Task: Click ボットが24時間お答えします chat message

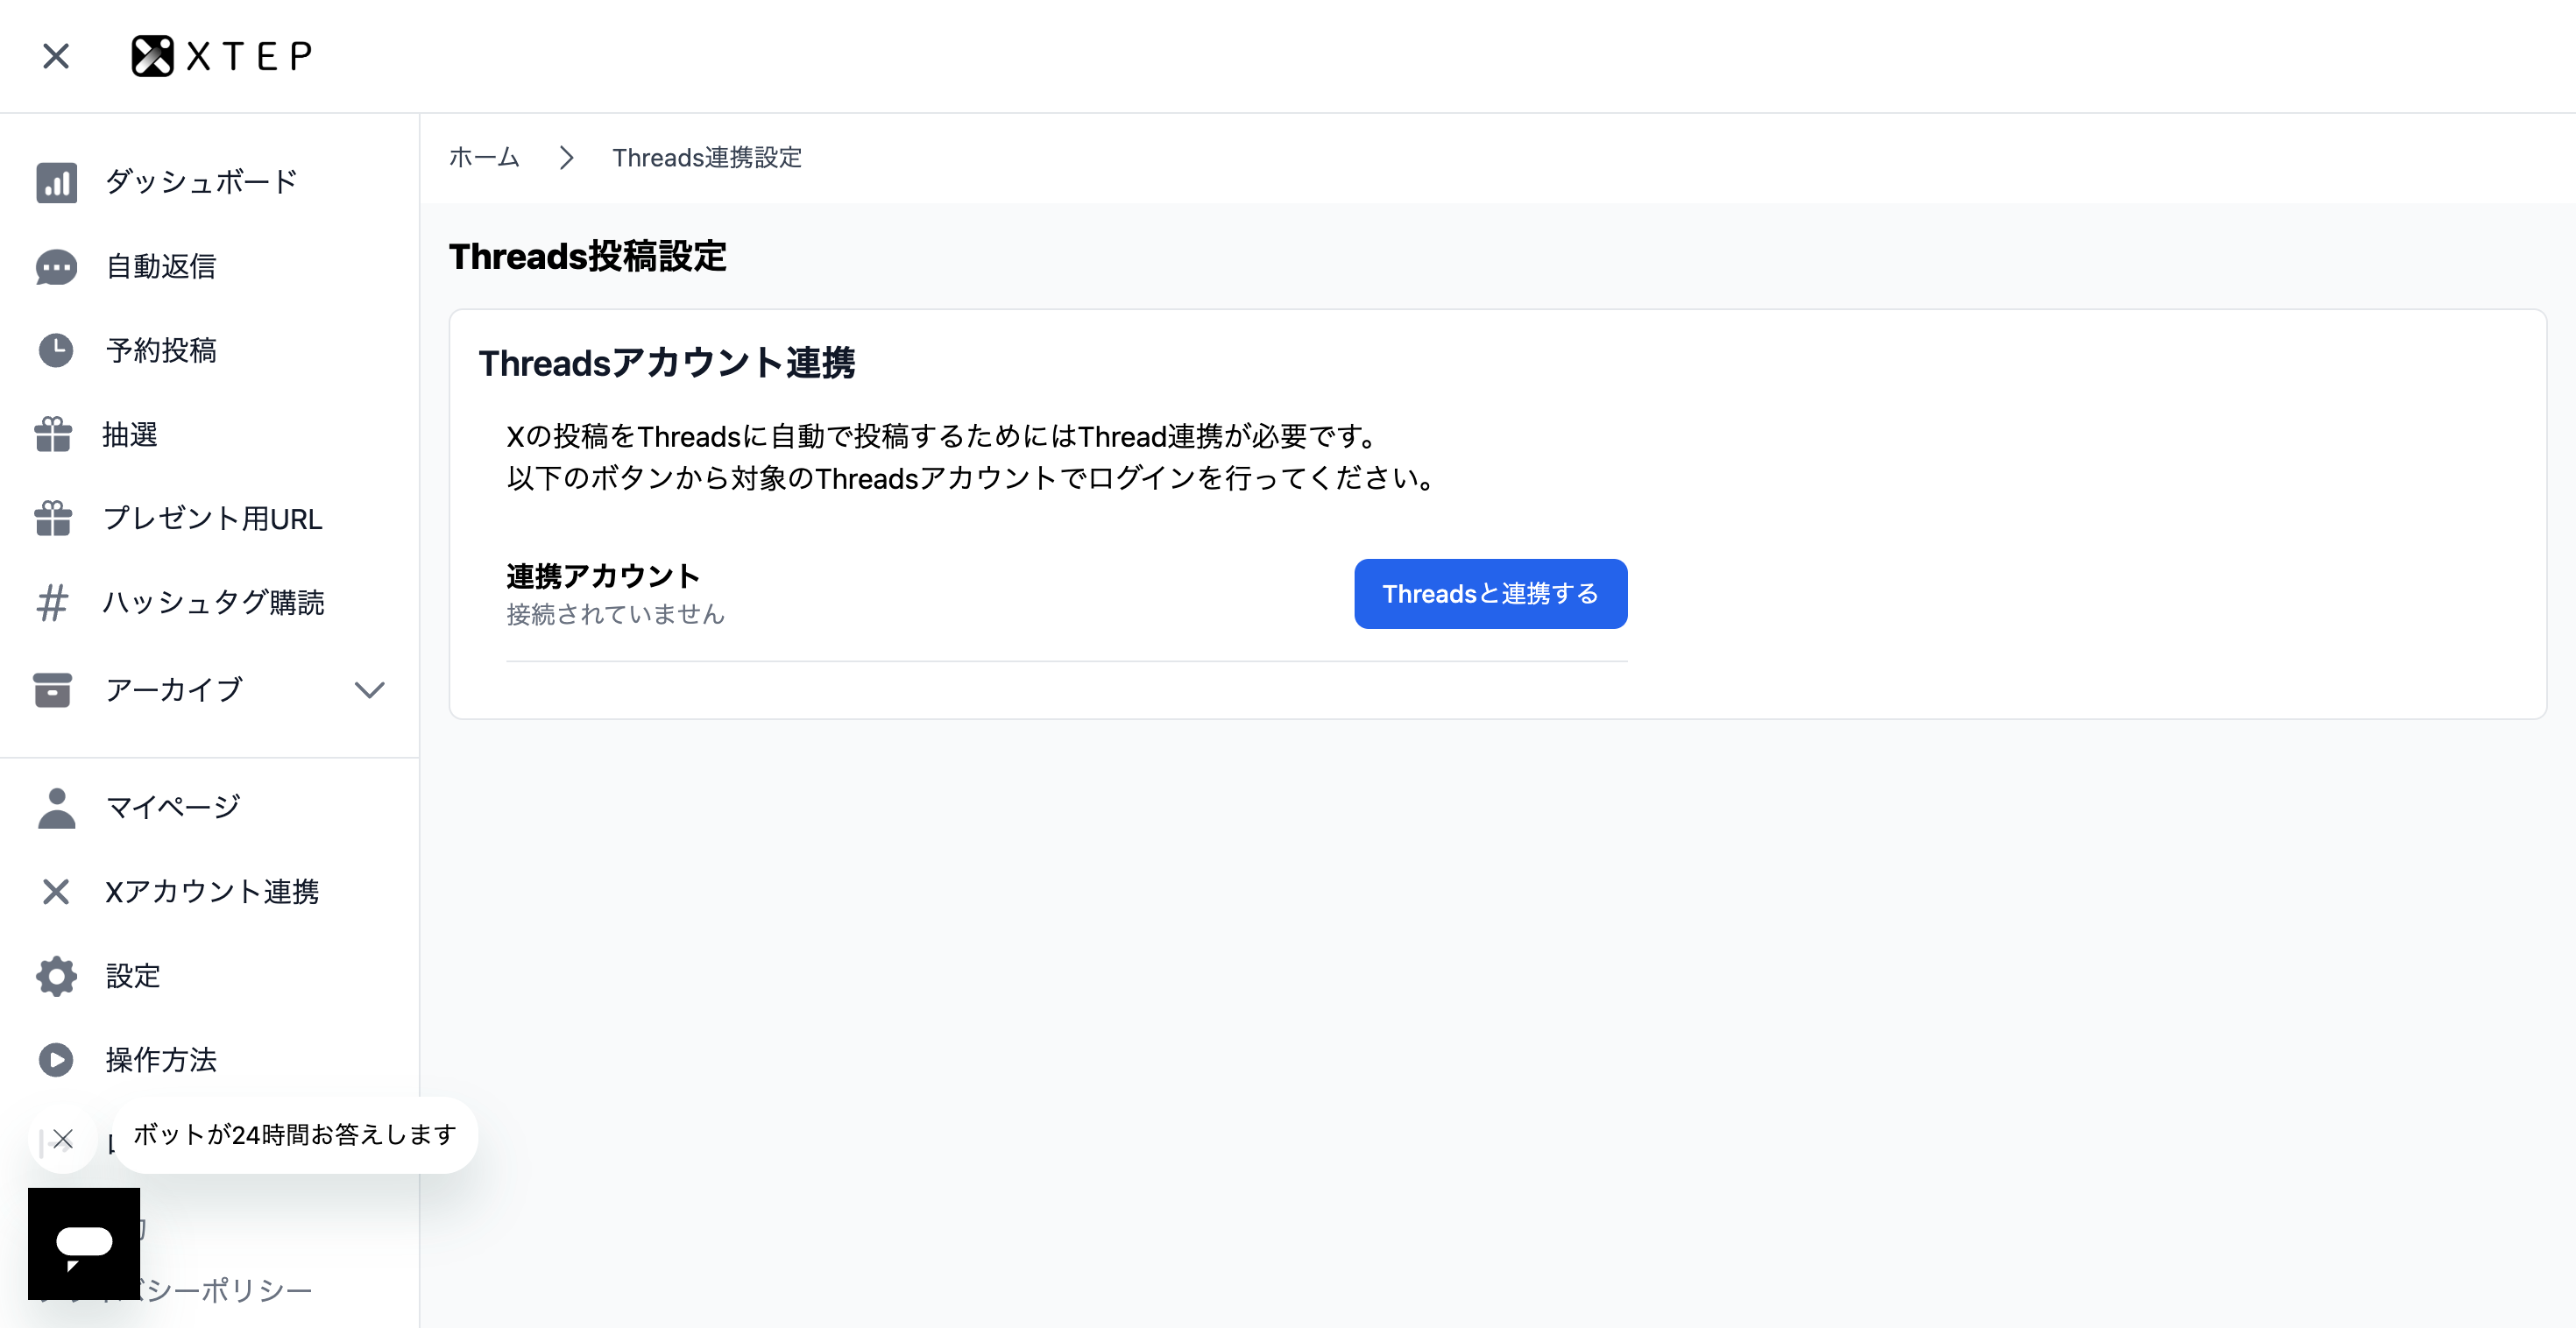Action: (295, 1135)
